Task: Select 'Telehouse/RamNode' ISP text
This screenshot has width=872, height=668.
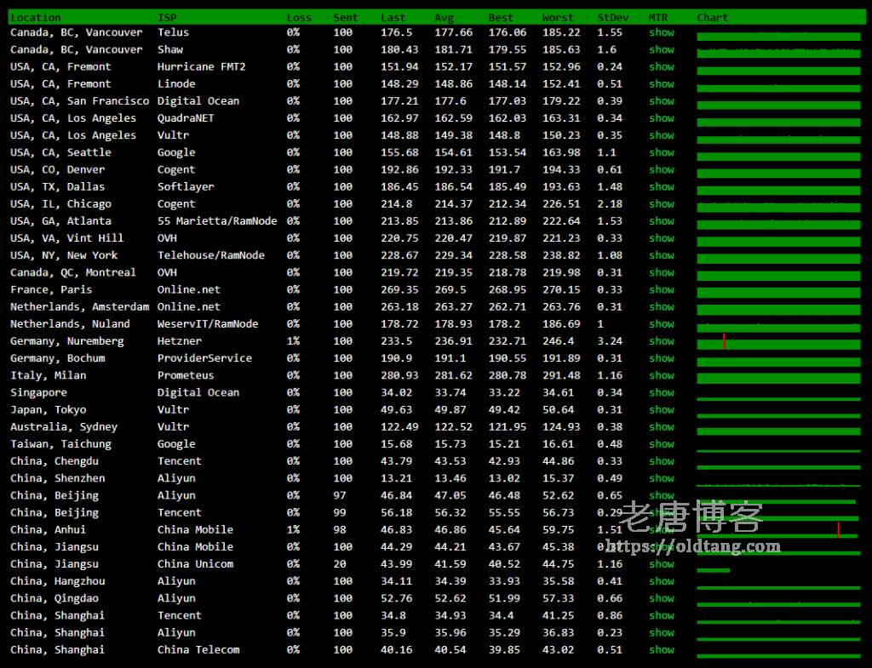Action: tap(211, 255)
